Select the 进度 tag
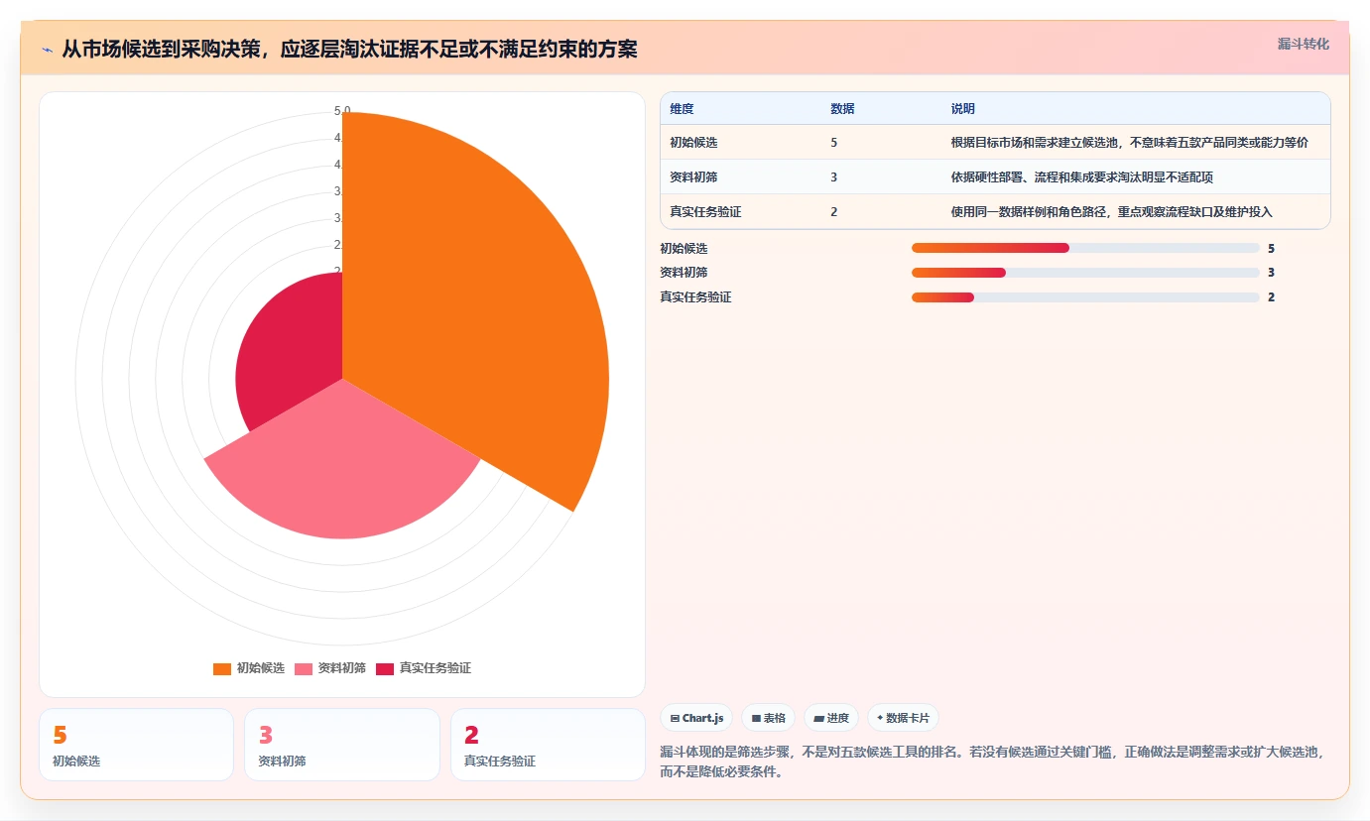Viewport: 1370px width, 821px height. 831,718
